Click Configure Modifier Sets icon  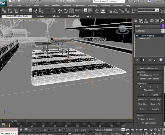tap(161, 60)
